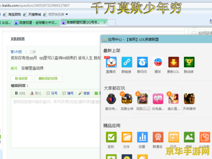Screen dimensions: 212x159
Task: Click the 排版 formatting wand button
Action: click(x=84, y=93)
